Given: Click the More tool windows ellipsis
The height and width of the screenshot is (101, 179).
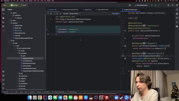Looking at the screenshot, I should click(3, 31).
